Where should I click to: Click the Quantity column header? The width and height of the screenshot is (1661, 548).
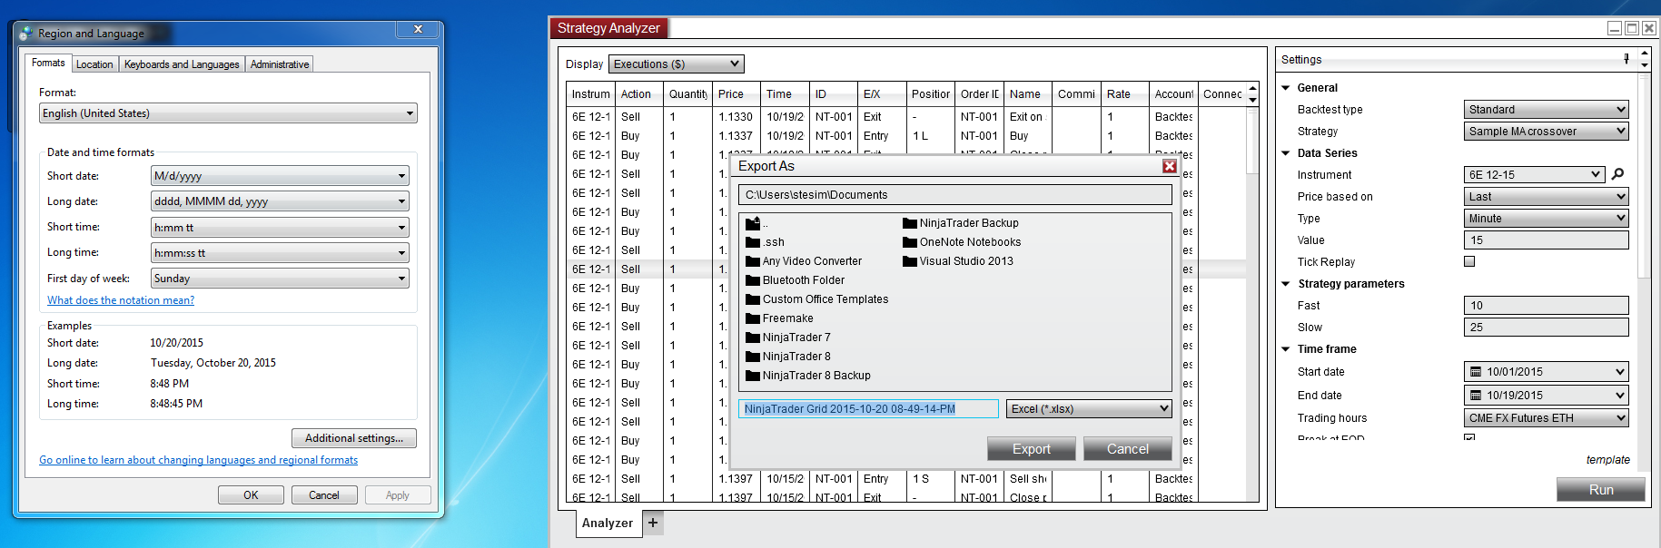click(x=687, y=94)
